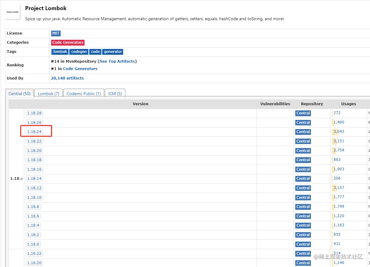The width and height of the screenshot is (370, 267).
Task: Click Central badge in the 1.18.26 row
Action: coord(303,123)
